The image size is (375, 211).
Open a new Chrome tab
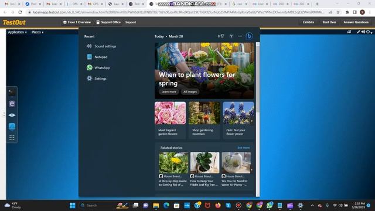(x=317, y=4)
